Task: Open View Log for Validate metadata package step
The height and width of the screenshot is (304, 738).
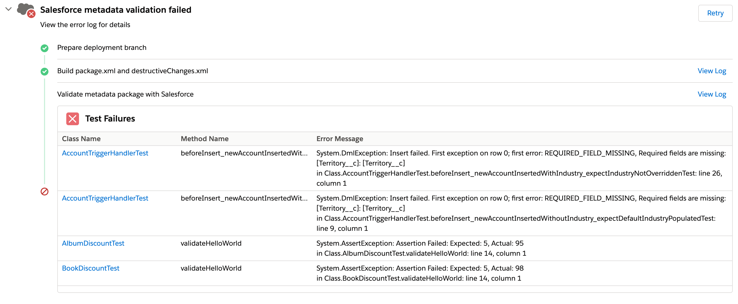Action: pos(712,94)
